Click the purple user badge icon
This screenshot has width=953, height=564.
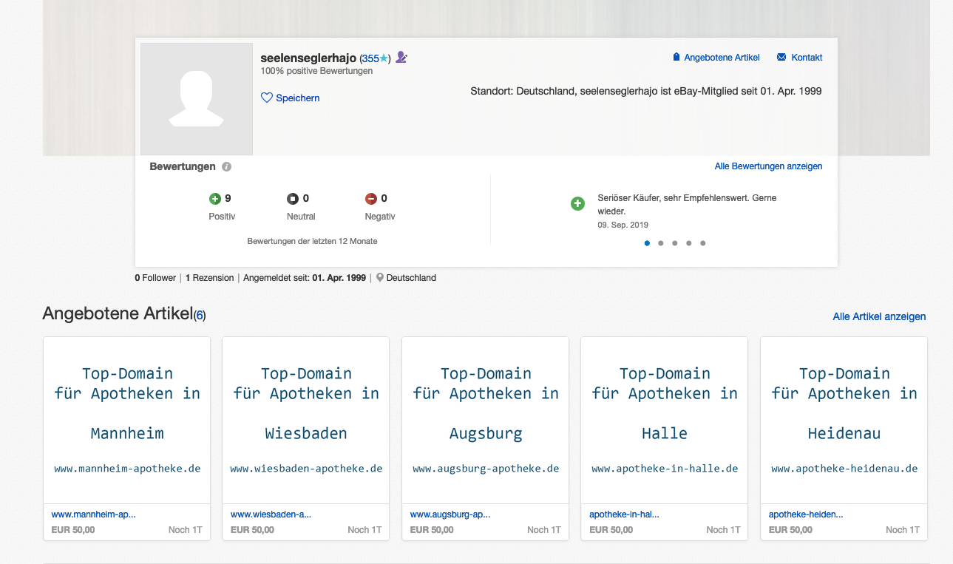coord(401,58)
